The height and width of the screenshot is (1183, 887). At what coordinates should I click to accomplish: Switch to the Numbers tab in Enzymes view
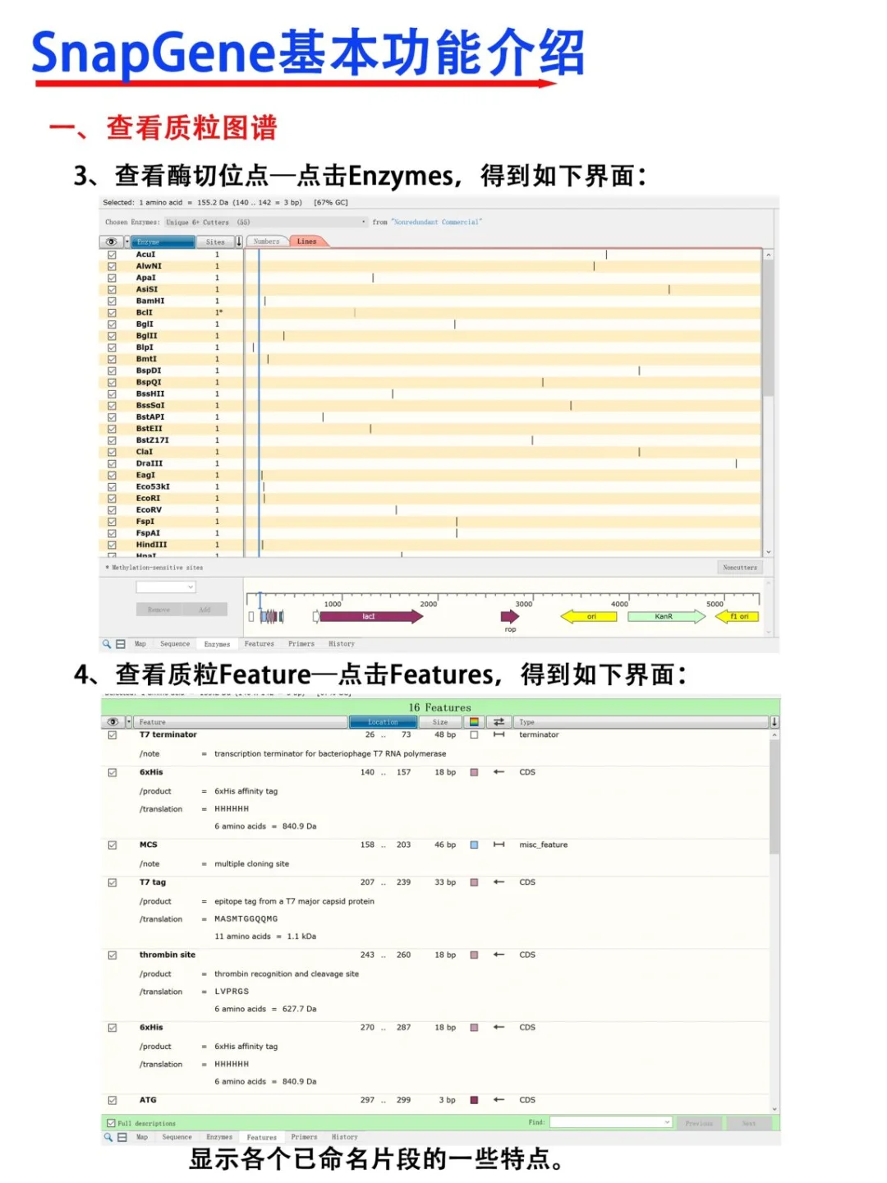(265, 242)
